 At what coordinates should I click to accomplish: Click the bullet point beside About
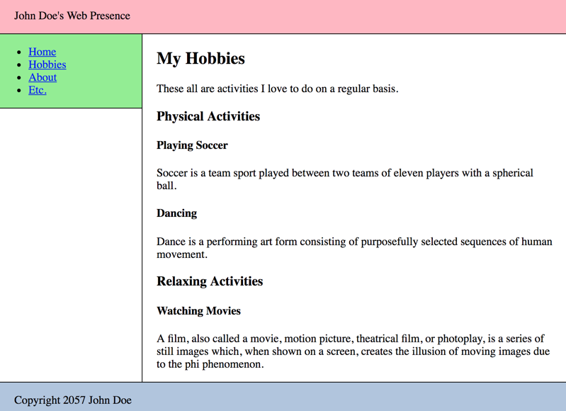coord(19,78)
